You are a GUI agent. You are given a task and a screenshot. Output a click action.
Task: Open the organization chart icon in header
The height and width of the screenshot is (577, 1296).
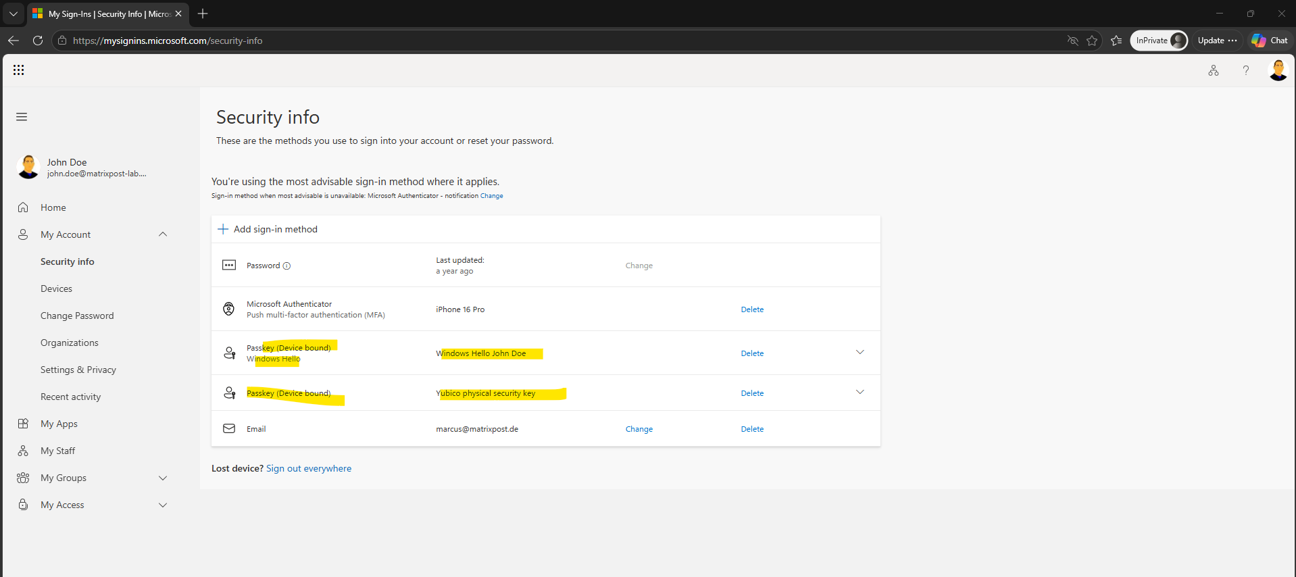point(1214,70)
